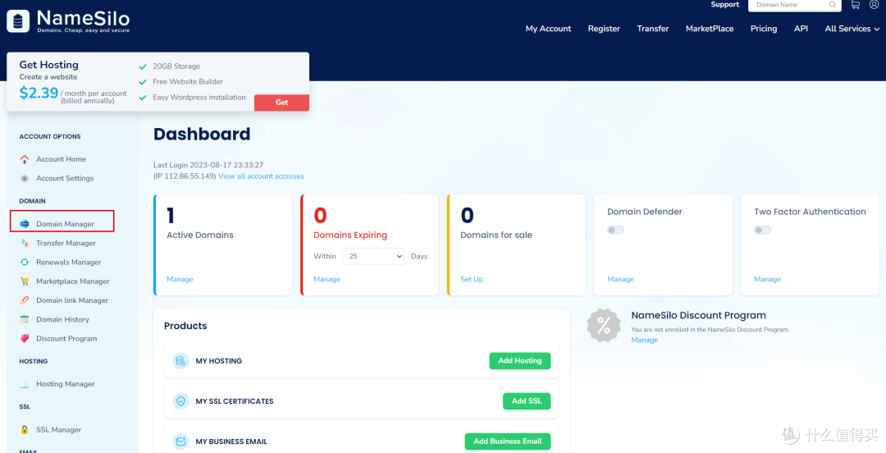This screenshot has height=453, width=886.
Task: Open Account Settings in sidebar
Action: point(65,178)
